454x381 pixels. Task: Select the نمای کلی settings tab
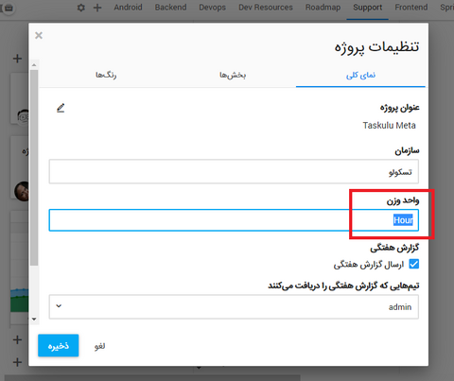pos(360,75)
